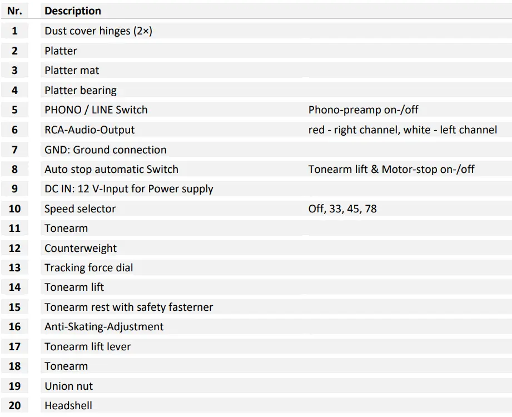Click the red/white channel note text
Screen dimensions: 512x417
tap(402, 130)
